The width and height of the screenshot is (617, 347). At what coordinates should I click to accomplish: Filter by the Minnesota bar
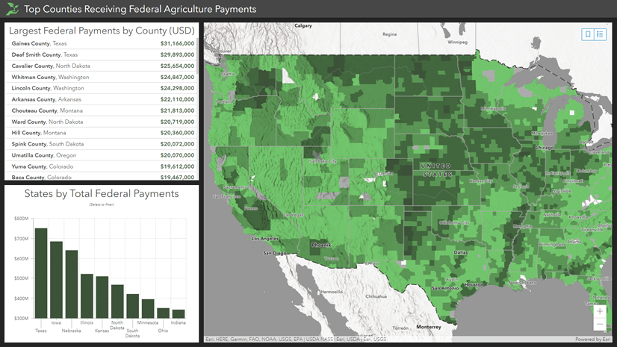148,308
